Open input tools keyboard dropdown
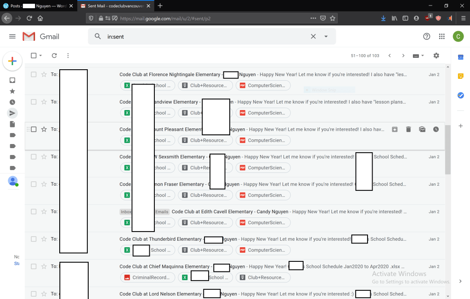470x299 pixels. 418,55
